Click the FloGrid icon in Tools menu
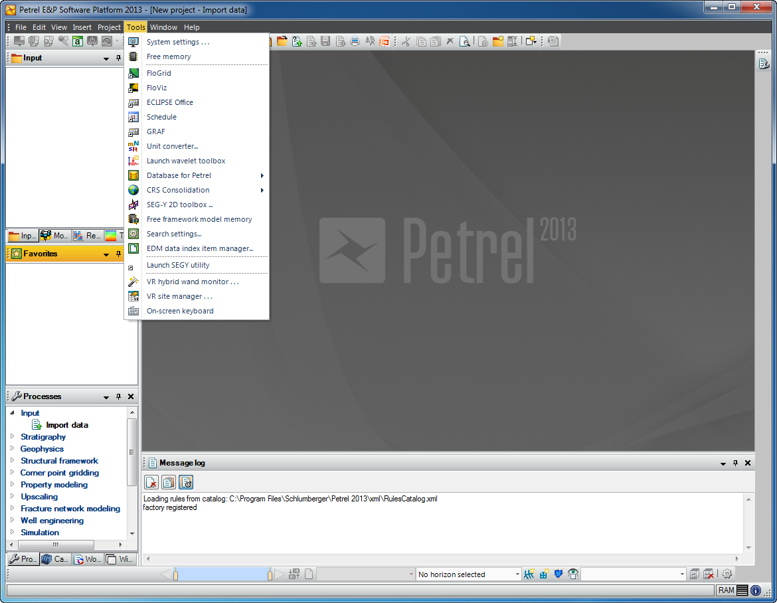This screenshot has width=777, height=603. coord(133,73)
